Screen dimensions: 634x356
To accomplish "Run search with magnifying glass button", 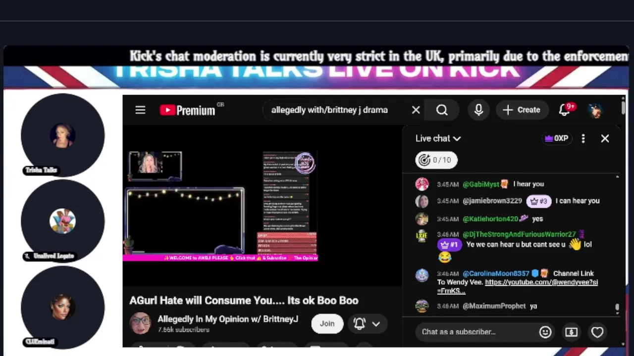I will pyautogui.click(x=442, y=110).
